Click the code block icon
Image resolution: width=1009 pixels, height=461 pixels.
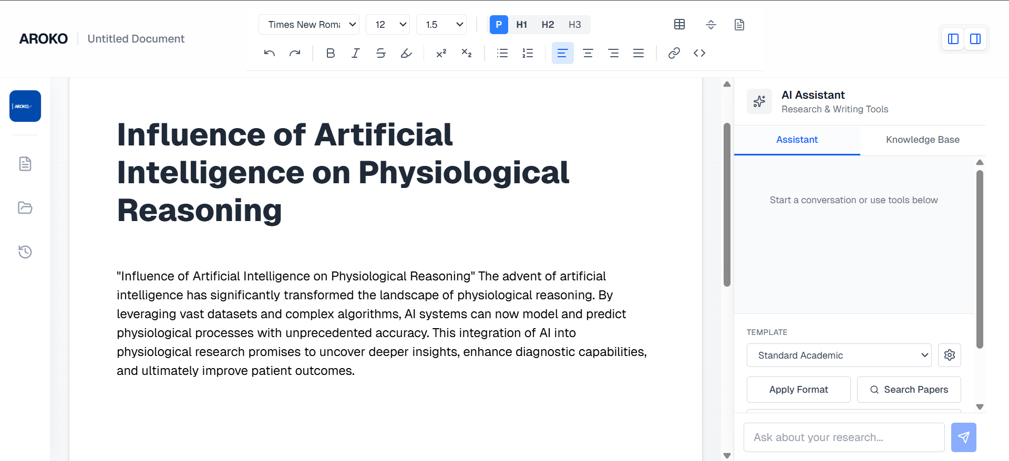click(x=699, y=53)
